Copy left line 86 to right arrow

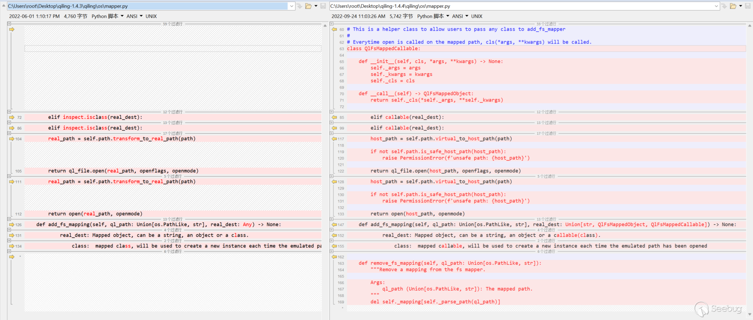(12, 128)
